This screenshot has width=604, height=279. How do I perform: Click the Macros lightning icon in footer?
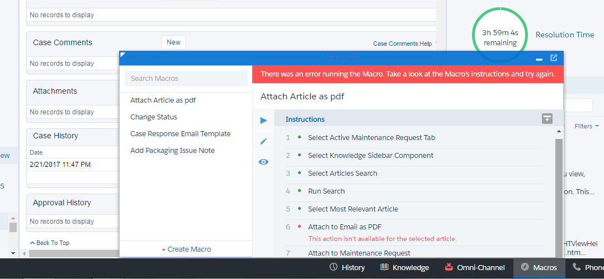(x=525, y=267)
